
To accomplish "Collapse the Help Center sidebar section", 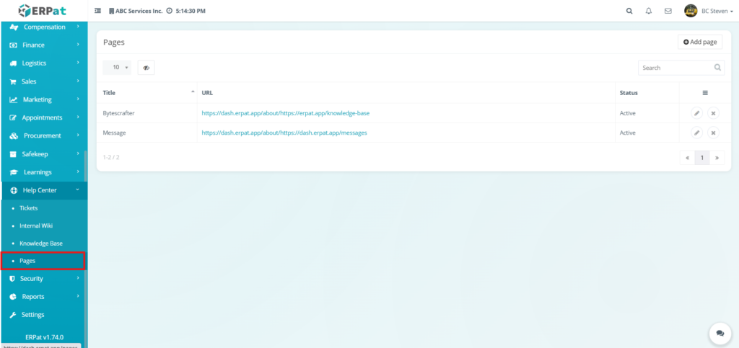I will (43, 190).
